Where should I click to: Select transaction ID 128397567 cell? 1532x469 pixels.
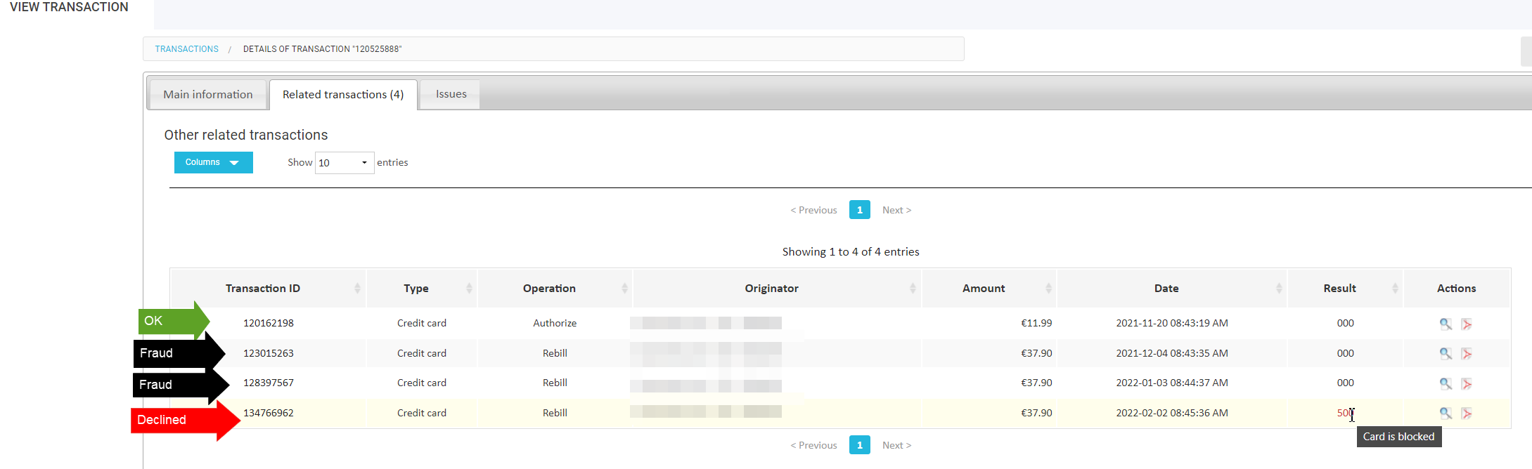269,383
